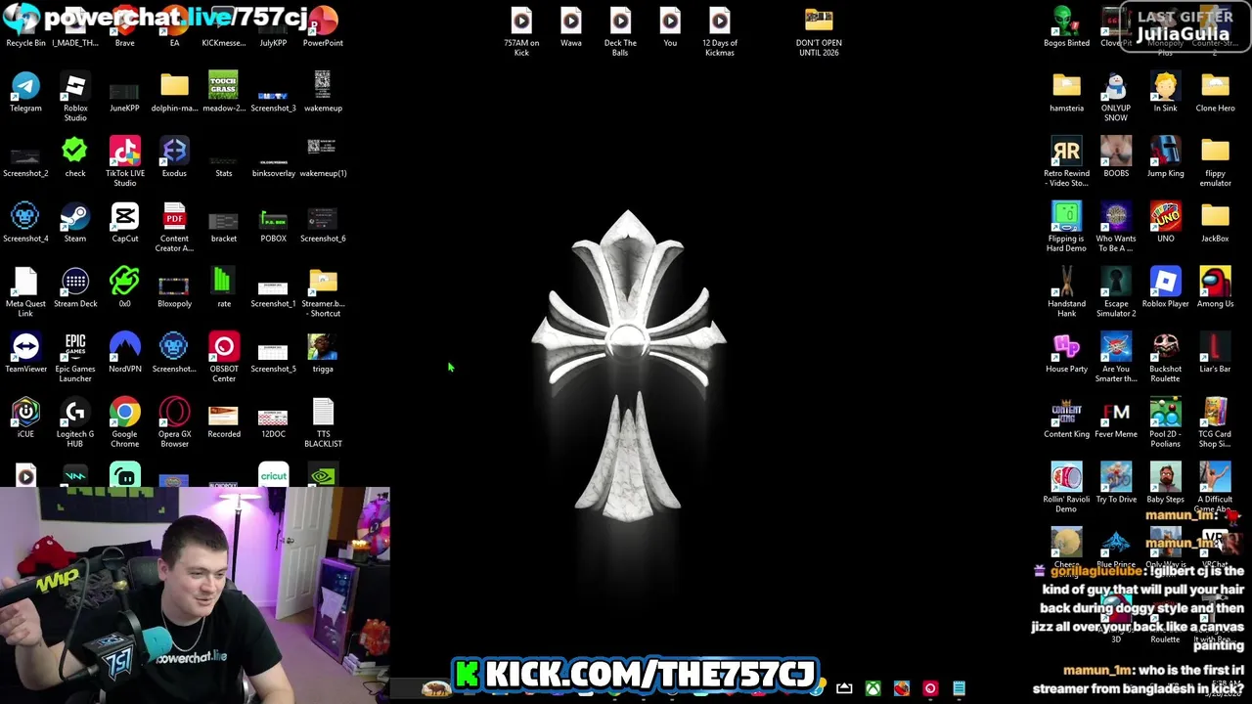The height and width of the screenshot is (704, 1252).
Task: Open the Deck The Balls video file
Action: 620,31
